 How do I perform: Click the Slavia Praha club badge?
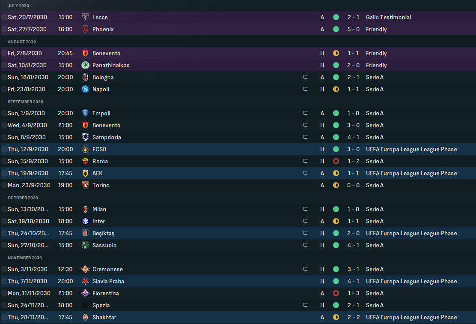coord(85,281)
